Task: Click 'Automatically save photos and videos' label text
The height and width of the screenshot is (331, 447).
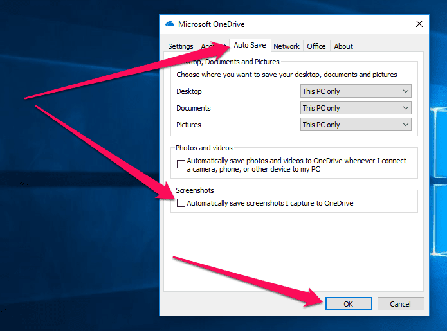Action: point(296,165)
